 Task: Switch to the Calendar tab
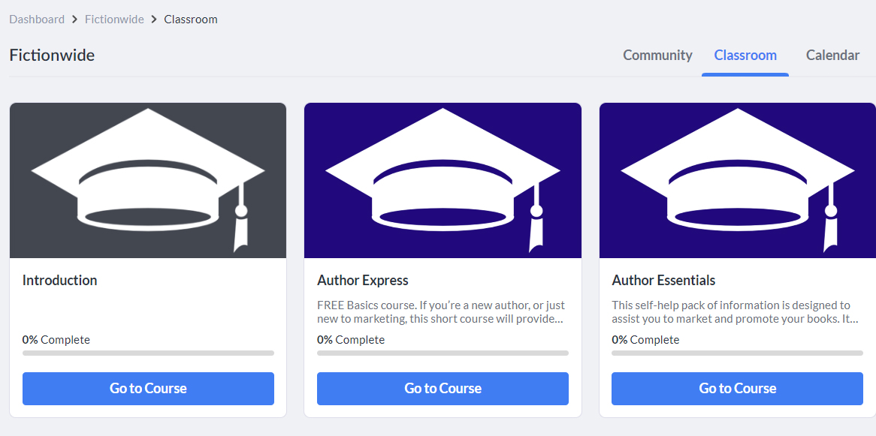pos(832,56)
